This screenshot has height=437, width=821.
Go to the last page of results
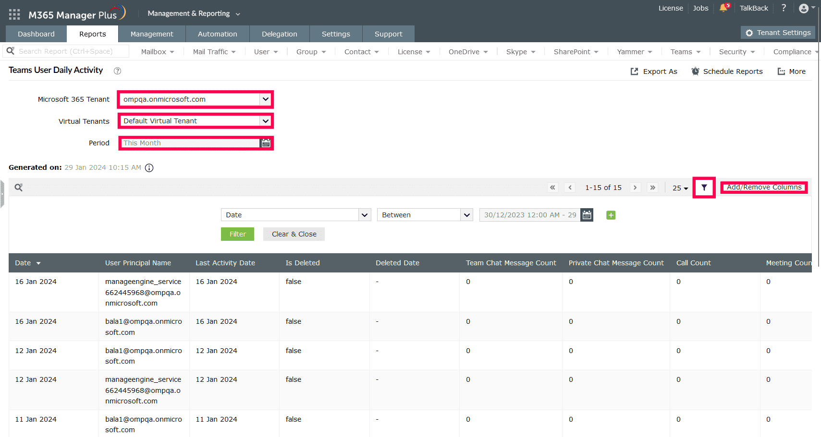(x=652, y=188)
